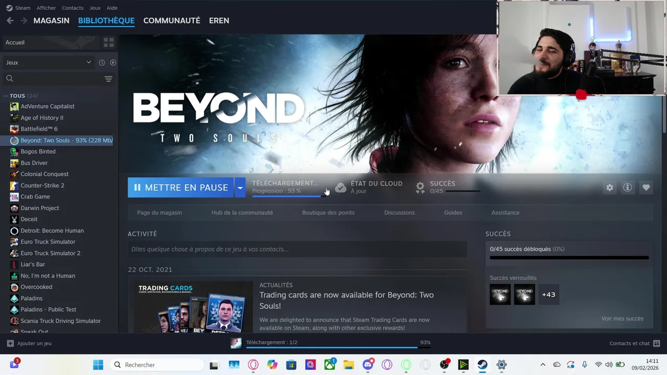667x375 pixels.
Task: Add game to favorites heart icon
Action: tap(646, 187)
